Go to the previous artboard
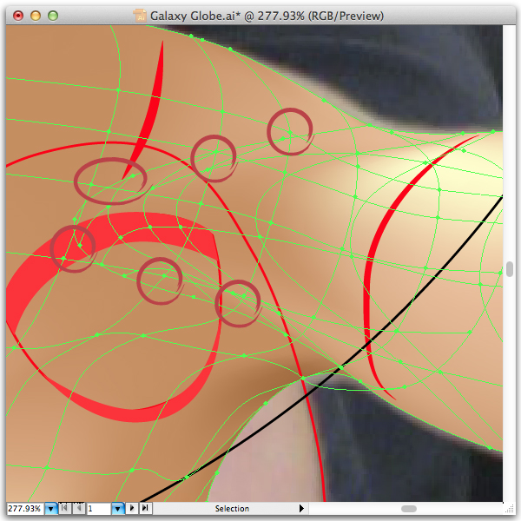521x521 pixels. click(x=79, y=508)
